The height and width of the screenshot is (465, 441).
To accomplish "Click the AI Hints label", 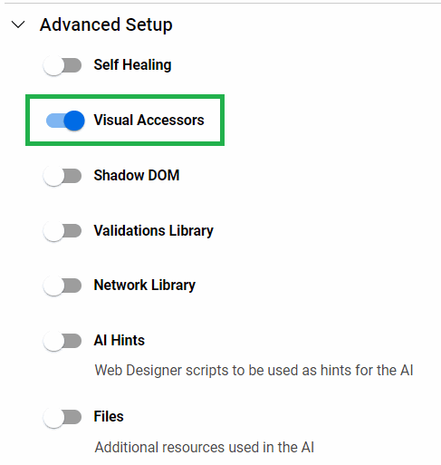I will [x=120, y=341].
